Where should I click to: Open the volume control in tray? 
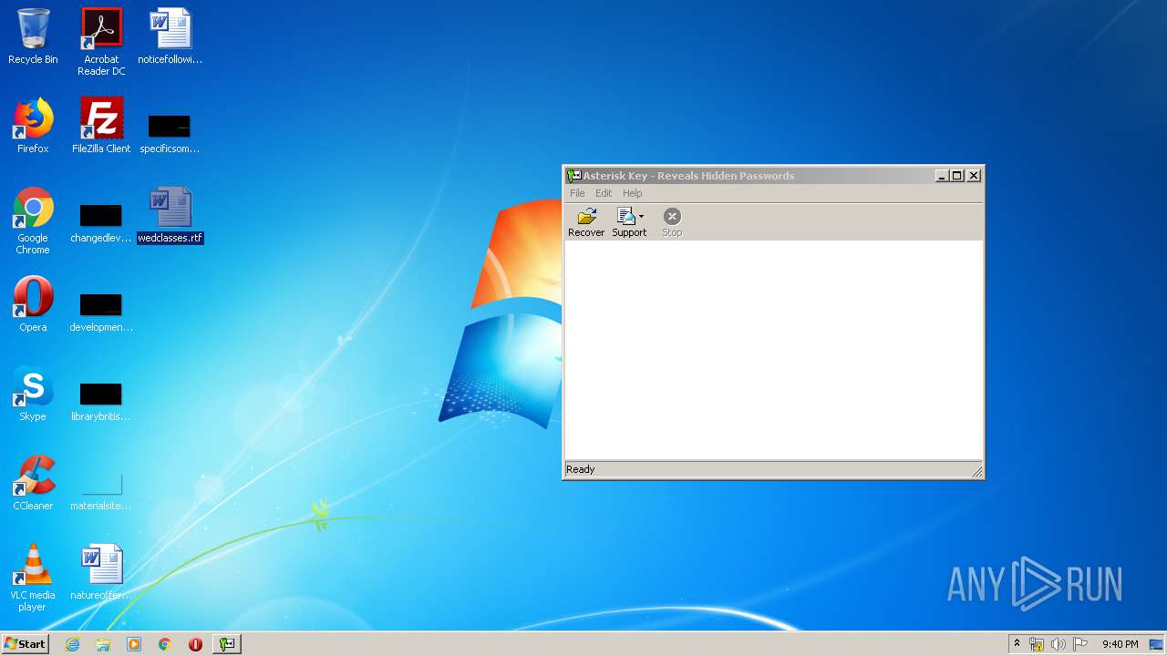tap(1058, 644)
